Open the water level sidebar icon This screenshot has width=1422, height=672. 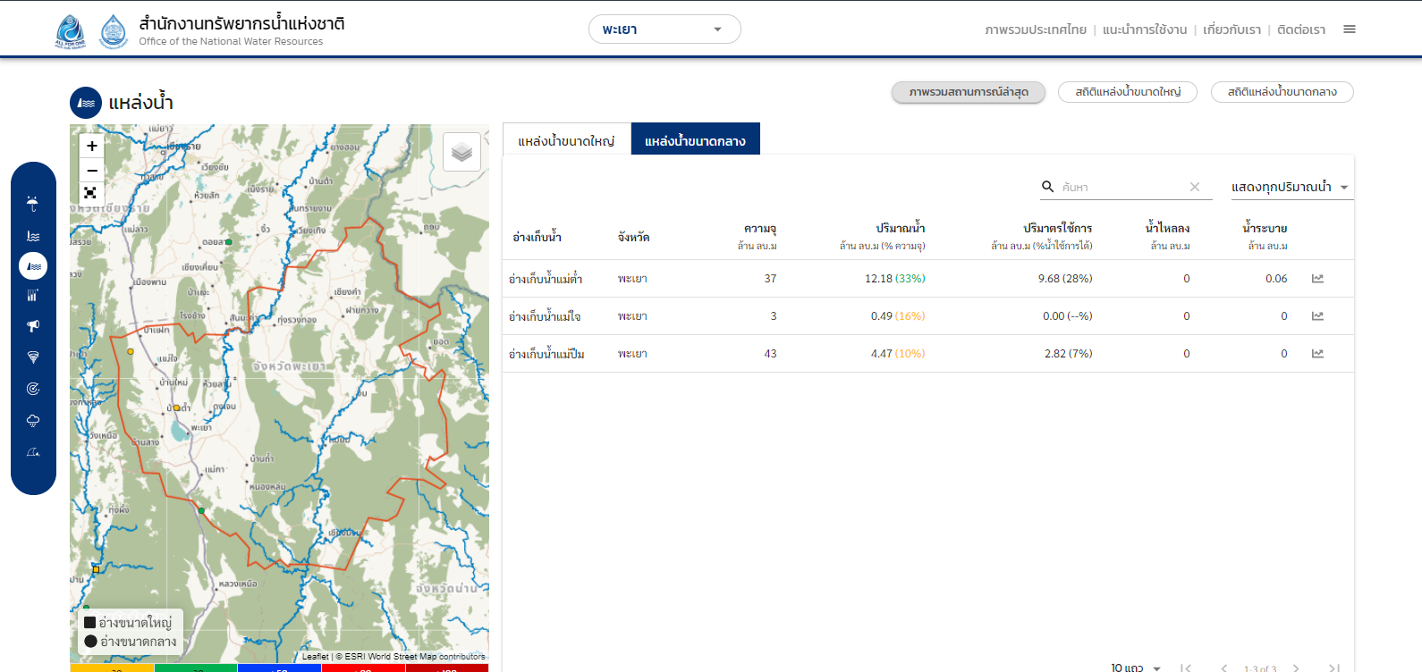click(x=33, y=236)
